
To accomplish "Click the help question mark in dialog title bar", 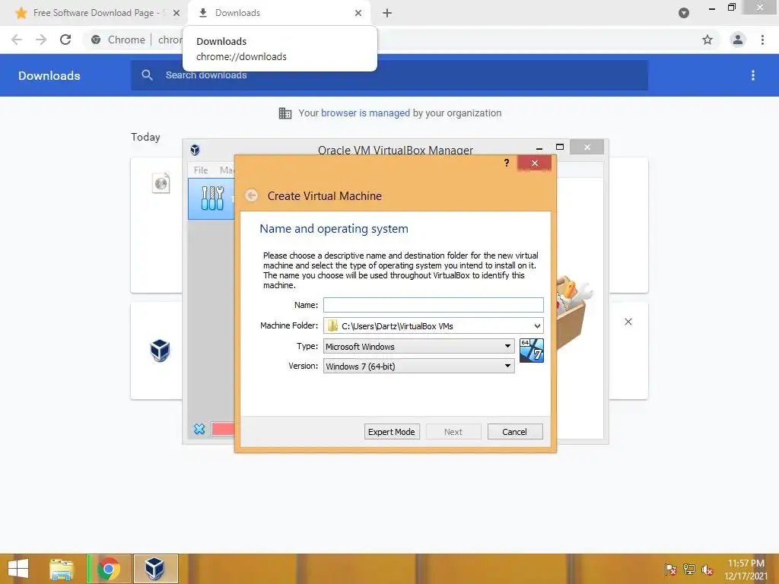I will (506, 163).
